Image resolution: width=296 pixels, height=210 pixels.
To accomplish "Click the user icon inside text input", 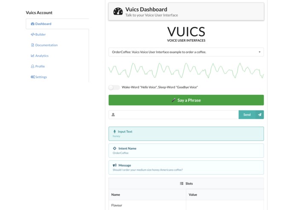I will [113, 114].
